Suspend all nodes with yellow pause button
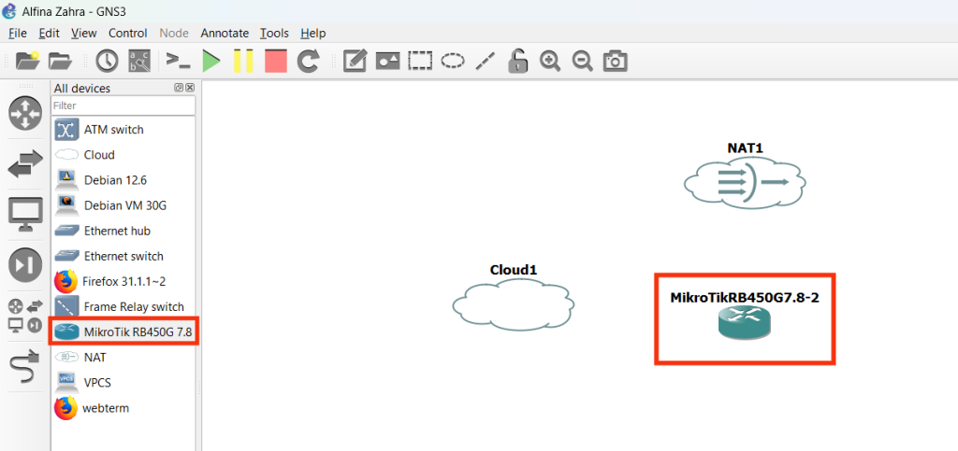The height and width of the screenshot is (451, 958). 243,62
